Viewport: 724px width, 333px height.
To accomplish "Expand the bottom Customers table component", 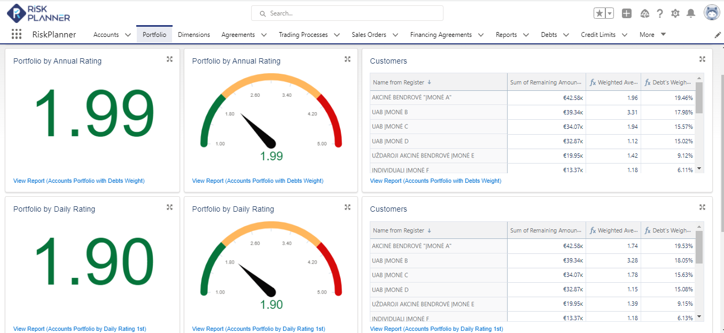I will [x=702, y=207].
